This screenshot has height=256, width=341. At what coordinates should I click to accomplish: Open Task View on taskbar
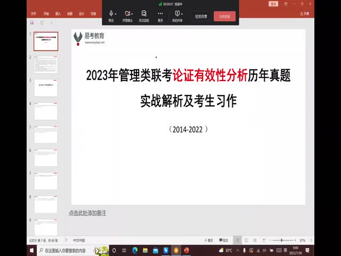124,251
